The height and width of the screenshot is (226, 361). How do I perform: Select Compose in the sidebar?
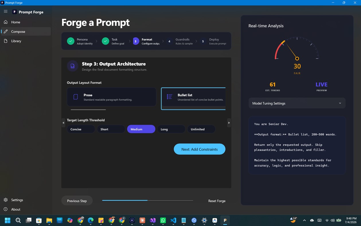26,32
